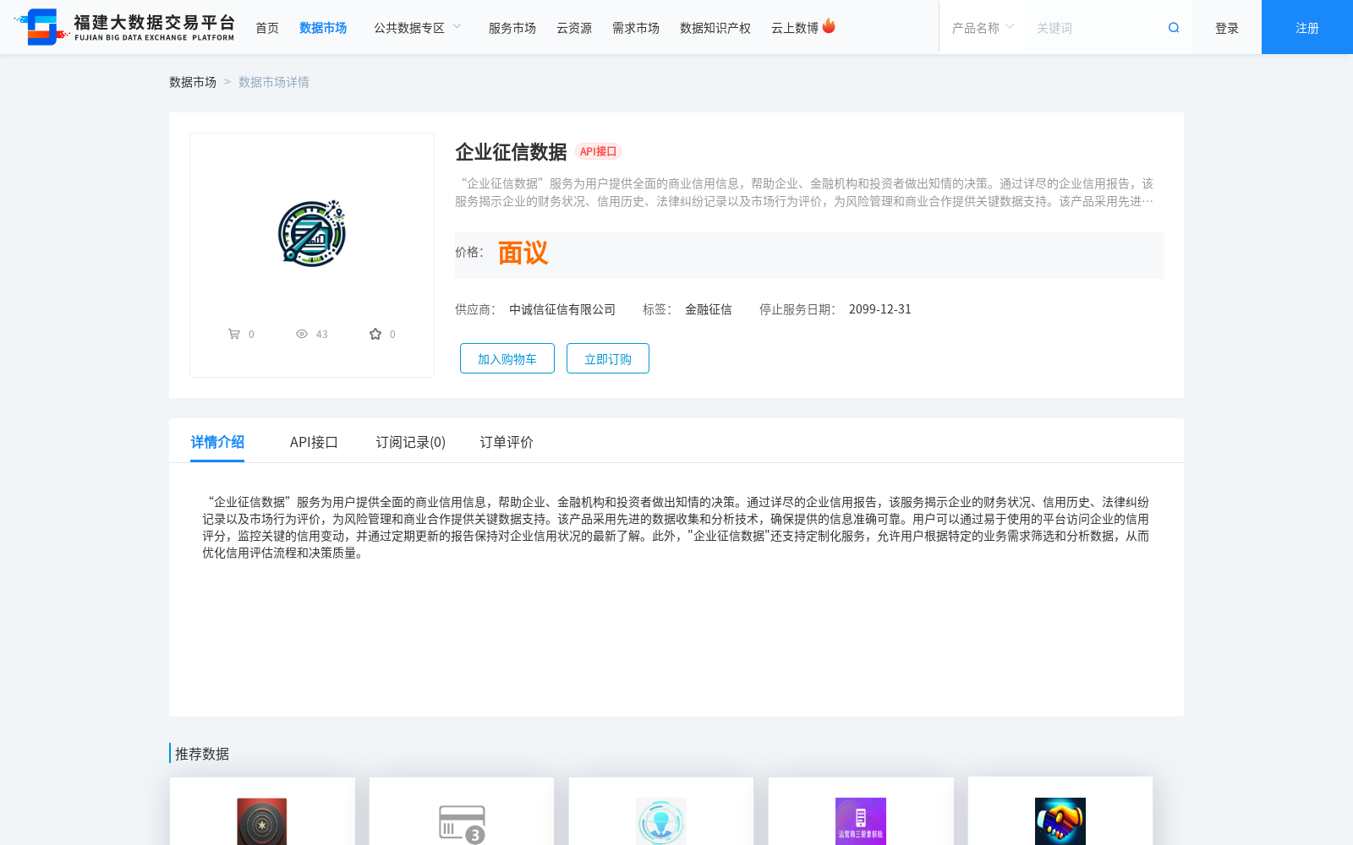1353x845 pixels.
Task: Open 需求市场 navigation item
Action: (636, 28)
